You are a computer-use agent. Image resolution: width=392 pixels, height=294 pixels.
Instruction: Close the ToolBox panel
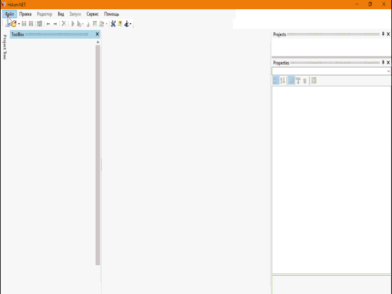pyautogui.click(x=97, y=34)
